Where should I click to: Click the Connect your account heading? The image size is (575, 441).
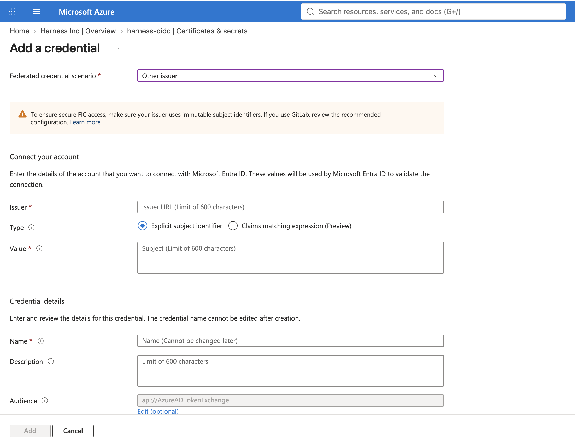tap(44, 157)
